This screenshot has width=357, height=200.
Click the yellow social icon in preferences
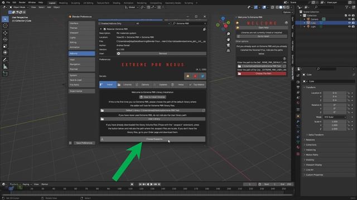[187, 76]
